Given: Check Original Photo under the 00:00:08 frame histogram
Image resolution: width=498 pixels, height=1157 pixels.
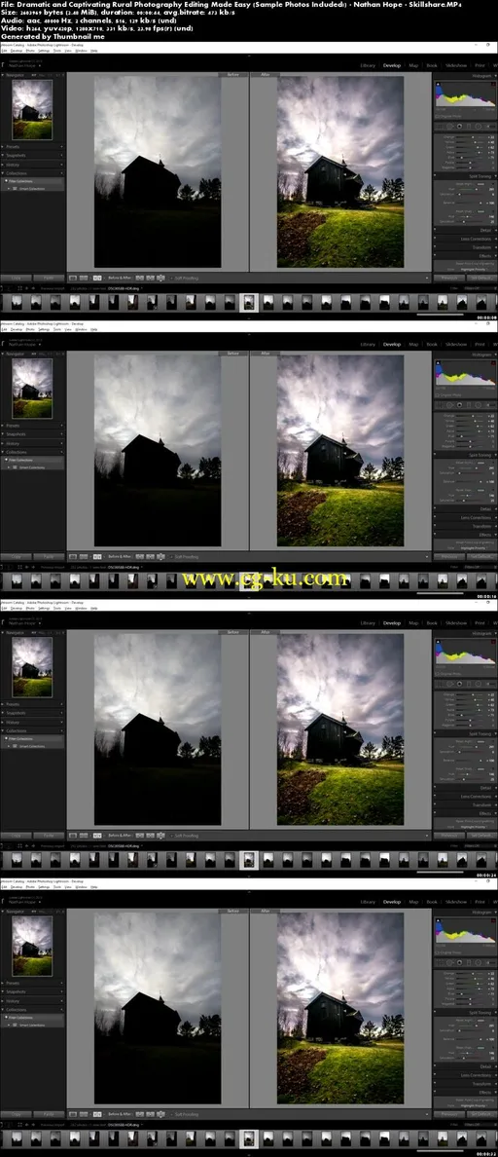Looking at the screenshot, I should tap(436, 117).
